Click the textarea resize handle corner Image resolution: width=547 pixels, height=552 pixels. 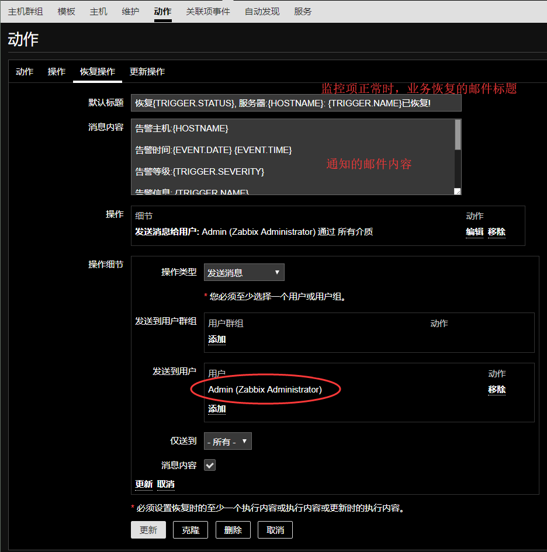(458, 191)
